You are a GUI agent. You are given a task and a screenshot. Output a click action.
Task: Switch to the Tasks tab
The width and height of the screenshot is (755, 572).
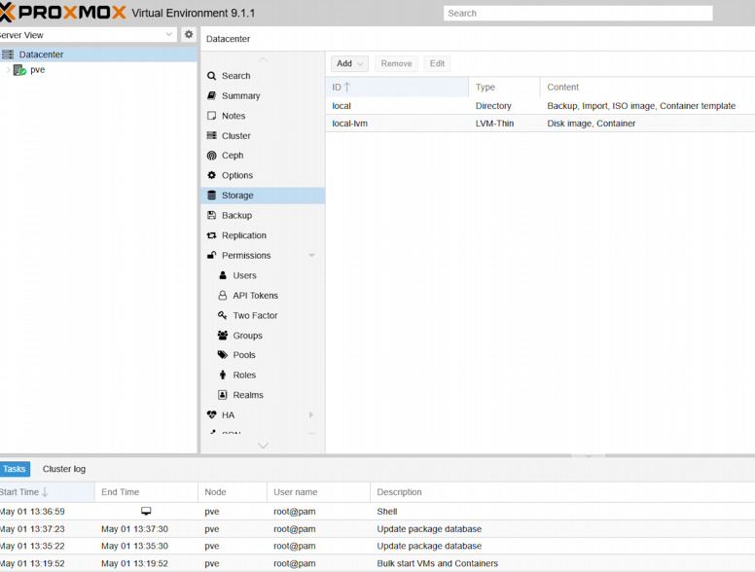15,469
